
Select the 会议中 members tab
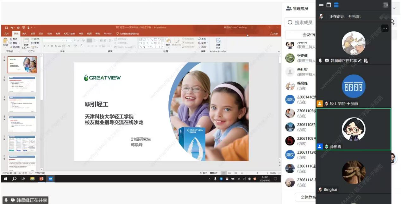click(x=308, y=35)
